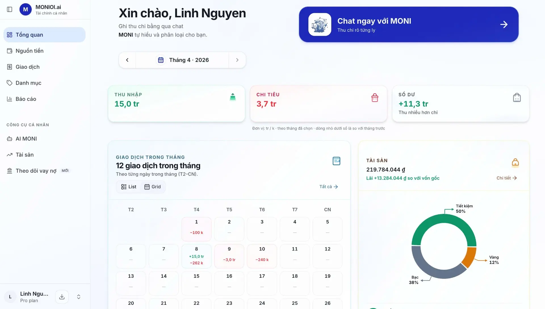
Task: Click the calendar icon beside Tháng 4
Action: pyautogui.click(x=161, y=60)
